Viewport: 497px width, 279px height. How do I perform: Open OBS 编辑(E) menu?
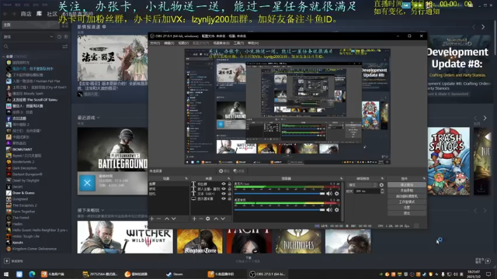[169, 43]
